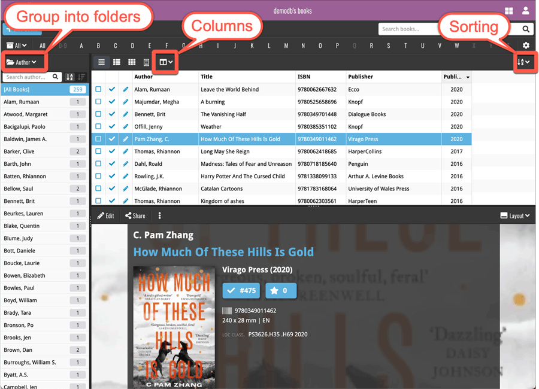Screen dimensions: 539x389
Task: Click the Edit button in the detail pane
Action: click(x=105, y=215)
